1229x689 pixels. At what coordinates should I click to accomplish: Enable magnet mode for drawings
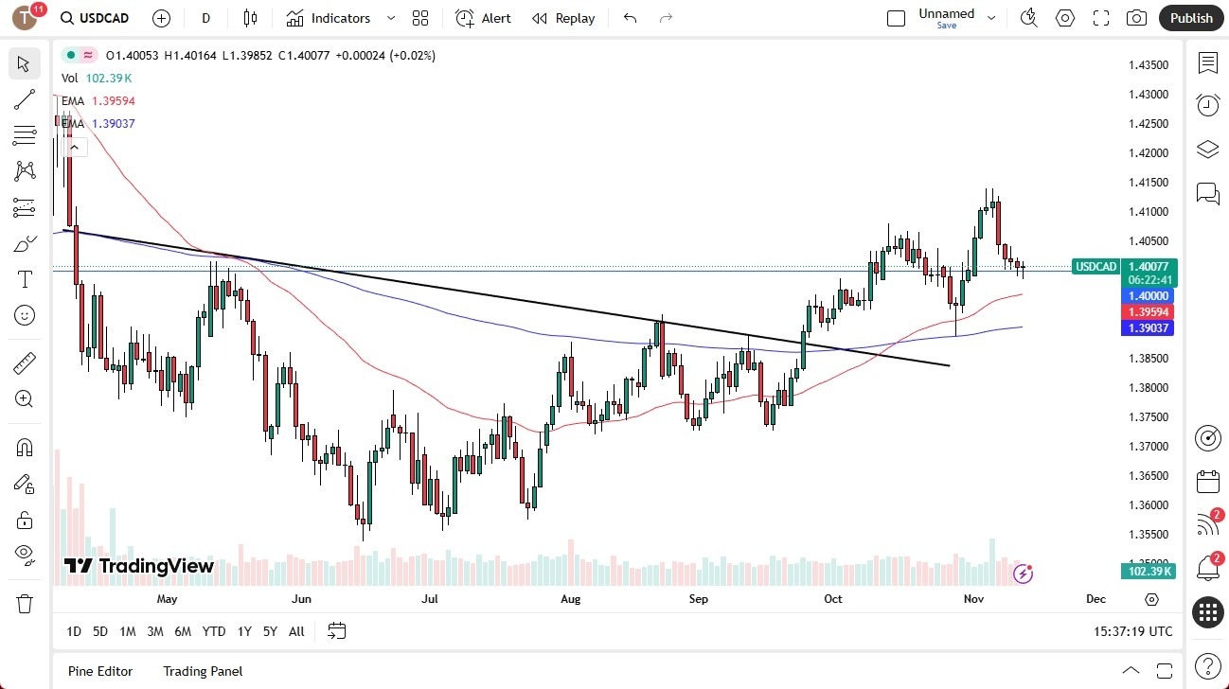[x=25, y=447]
